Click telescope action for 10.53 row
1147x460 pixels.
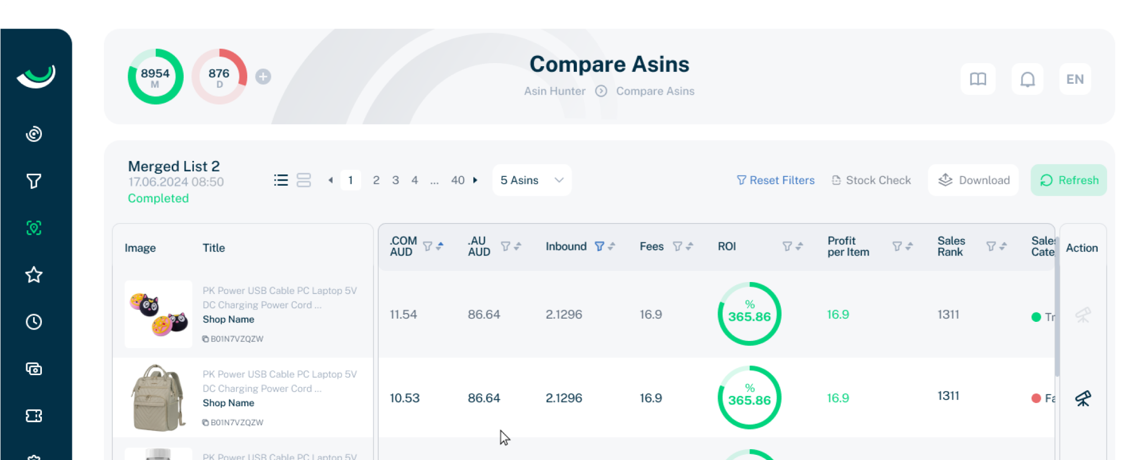tap(1083, 398)
